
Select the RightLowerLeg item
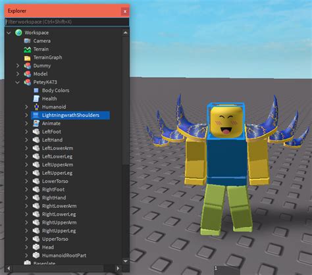(59, 214)
